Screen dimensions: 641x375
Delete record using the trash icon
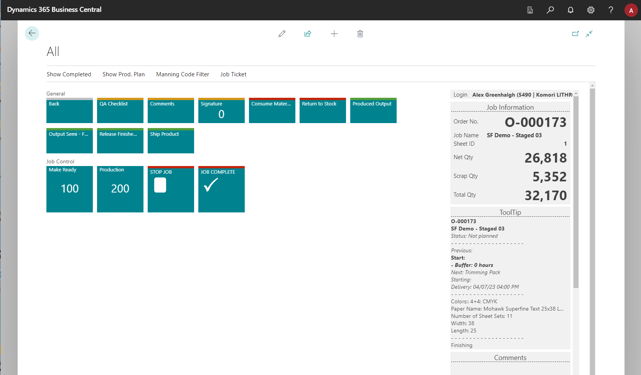360,34
